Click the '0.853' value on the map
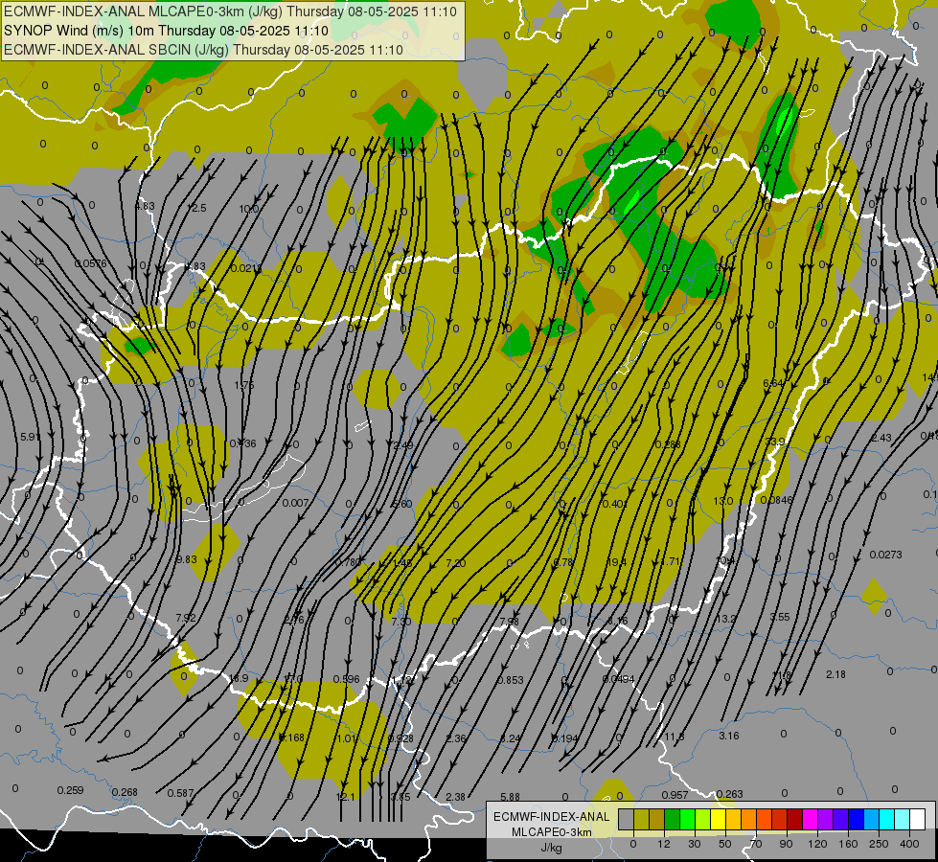The width and height of the screenshot is (938, 862). click(511, 680)
